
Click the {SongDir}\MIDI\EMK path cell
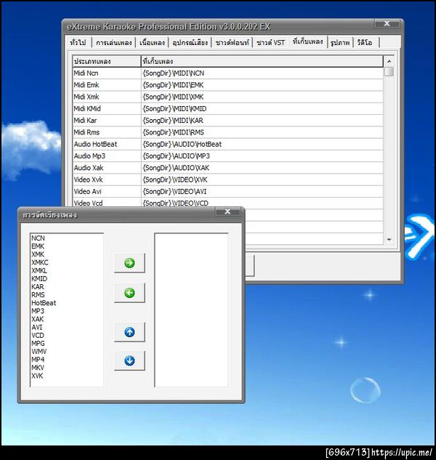point(262,85)
